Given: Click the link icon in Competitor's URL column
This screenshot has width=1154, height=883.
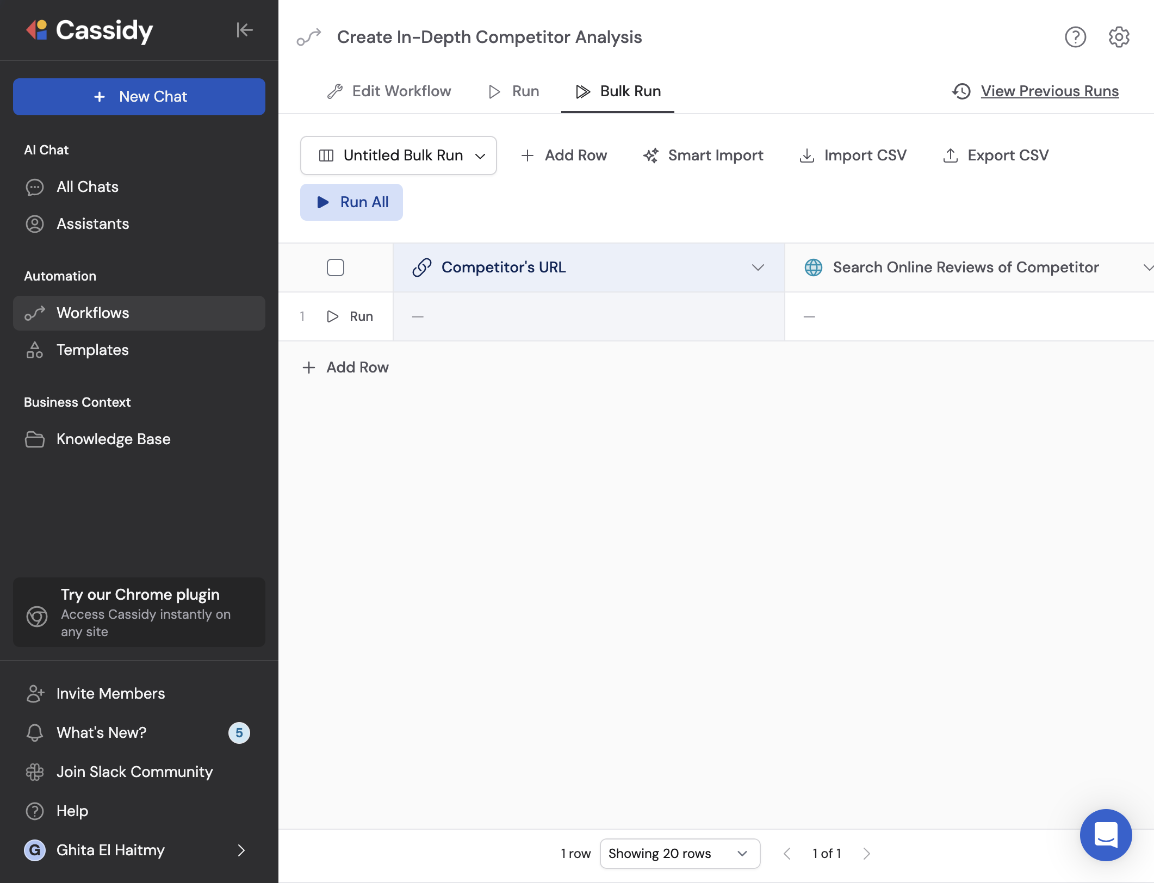Looking at the screenshot, I should point(422,268).
